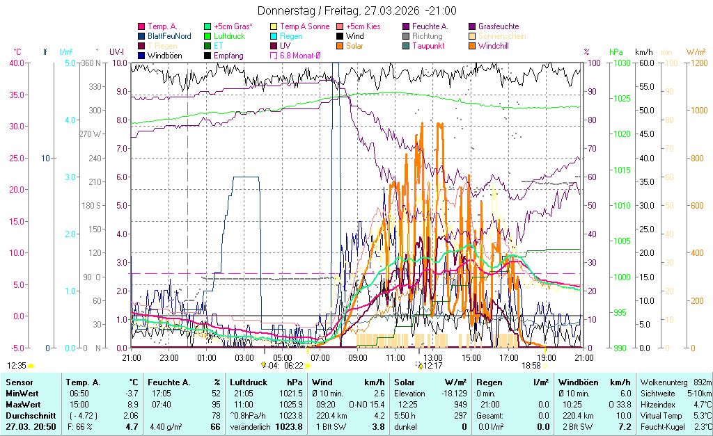The image size is (713, 436).
Task: Click the orange Solar legend square
Action: pos(340,46)
